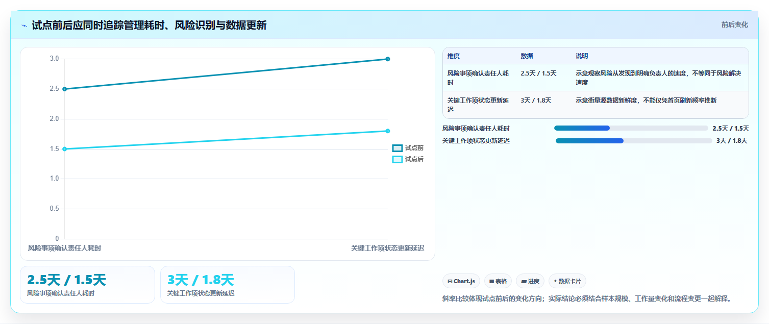Click x-axis label 关键工作项状态更新延迟

[387, 248]
